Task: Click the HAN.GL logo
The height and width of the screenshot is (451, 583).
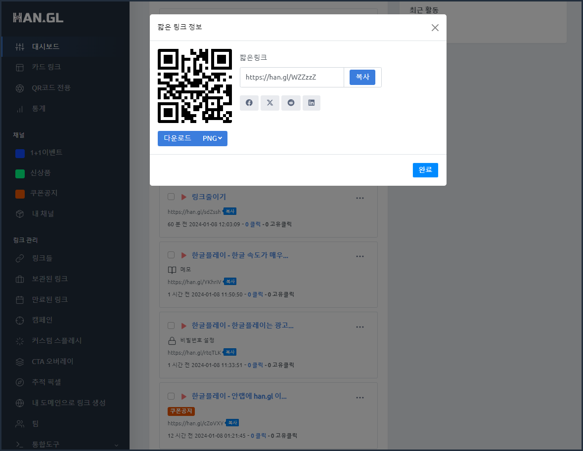Action: (x=38, y=18)
